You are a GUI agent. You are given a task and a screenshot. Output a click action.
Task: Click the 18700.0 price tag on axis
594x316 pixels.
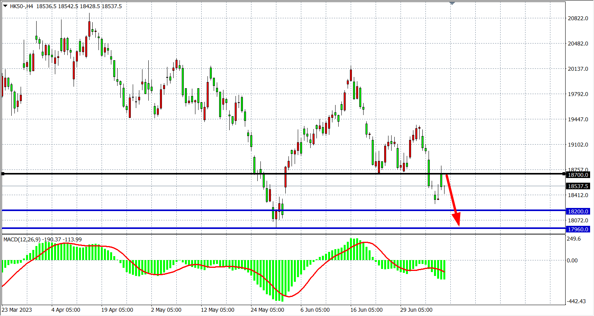pyautogui.click(x=578, y=175)
